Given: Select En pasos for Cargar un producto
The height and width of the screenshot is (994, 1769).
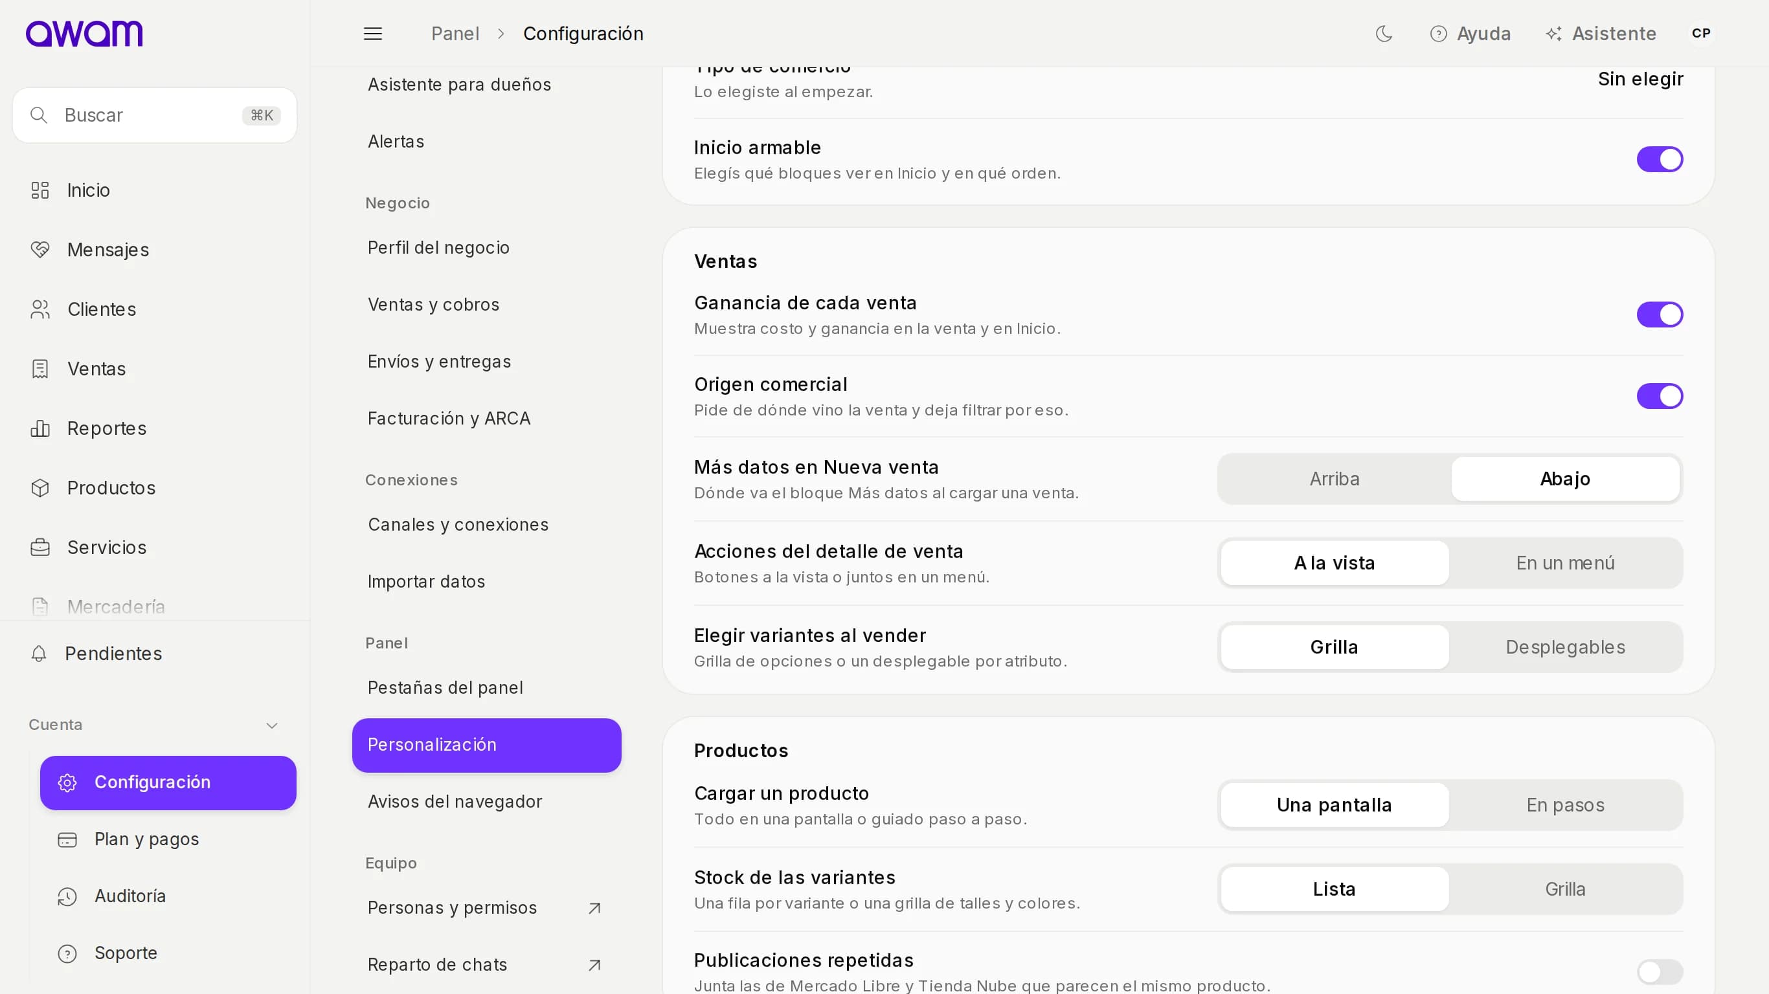Looking at the screenshot, I should click(x=1564, y=805).
